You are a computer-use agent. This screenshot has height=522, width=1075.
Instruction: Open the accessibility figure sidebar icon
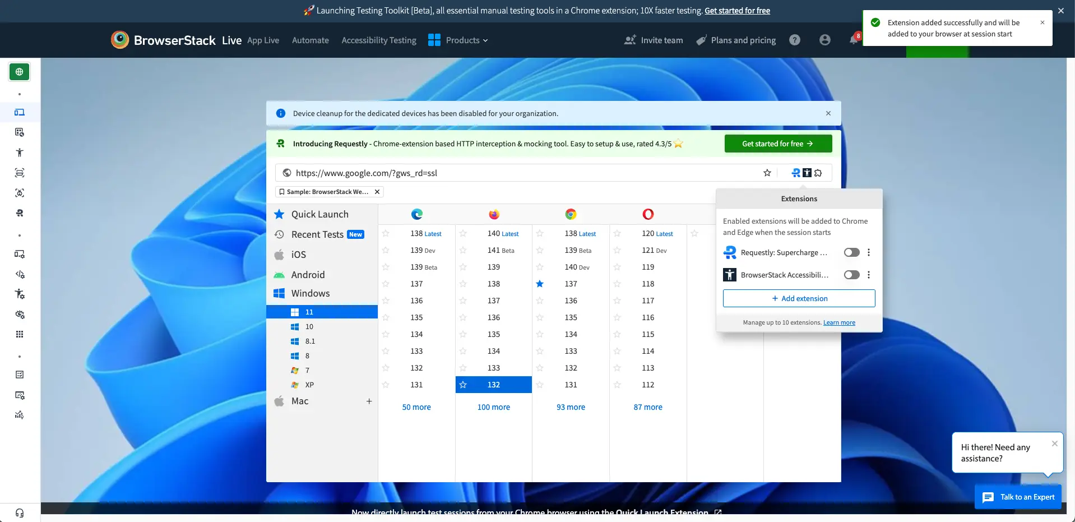20,153
